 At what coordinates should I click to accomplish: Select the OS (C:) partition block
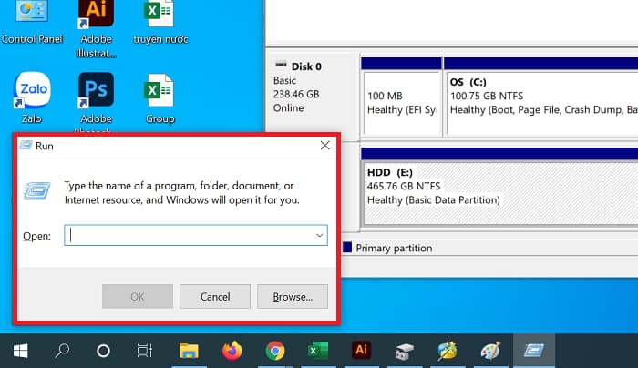pyautogui.click(x=538, y=96)
